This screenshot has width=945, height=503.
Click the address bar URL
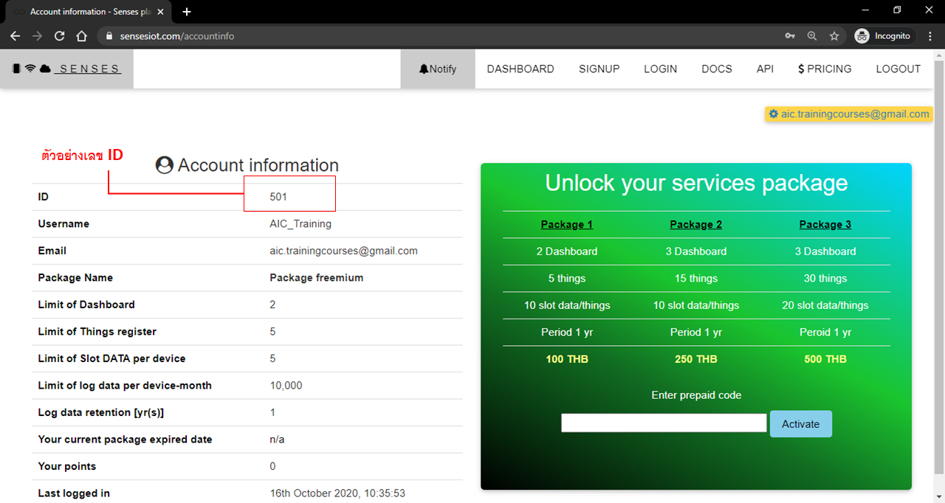(177, 36)
